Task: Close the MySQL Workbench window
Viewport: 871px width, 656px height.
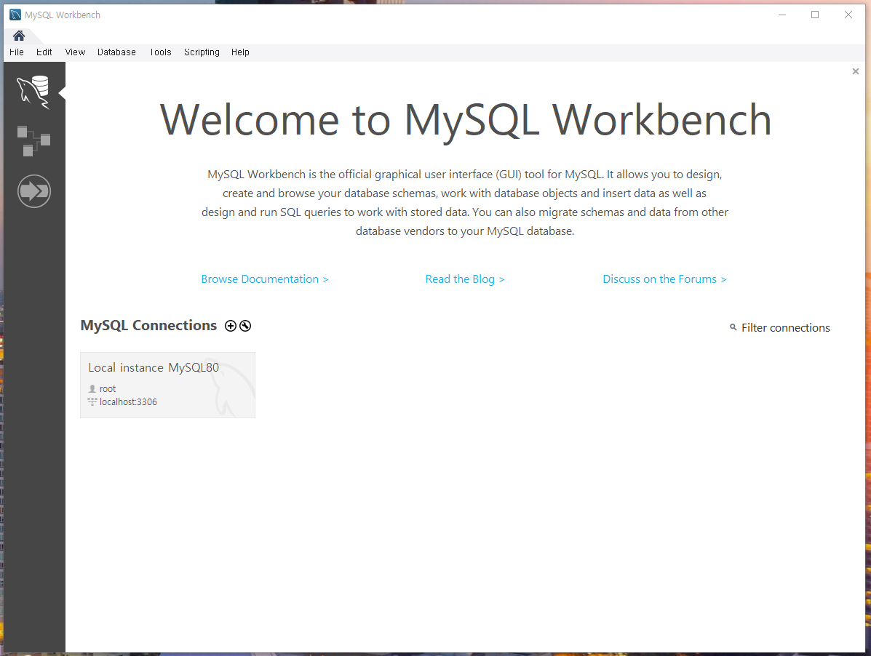Action: (x=848, y=15)
